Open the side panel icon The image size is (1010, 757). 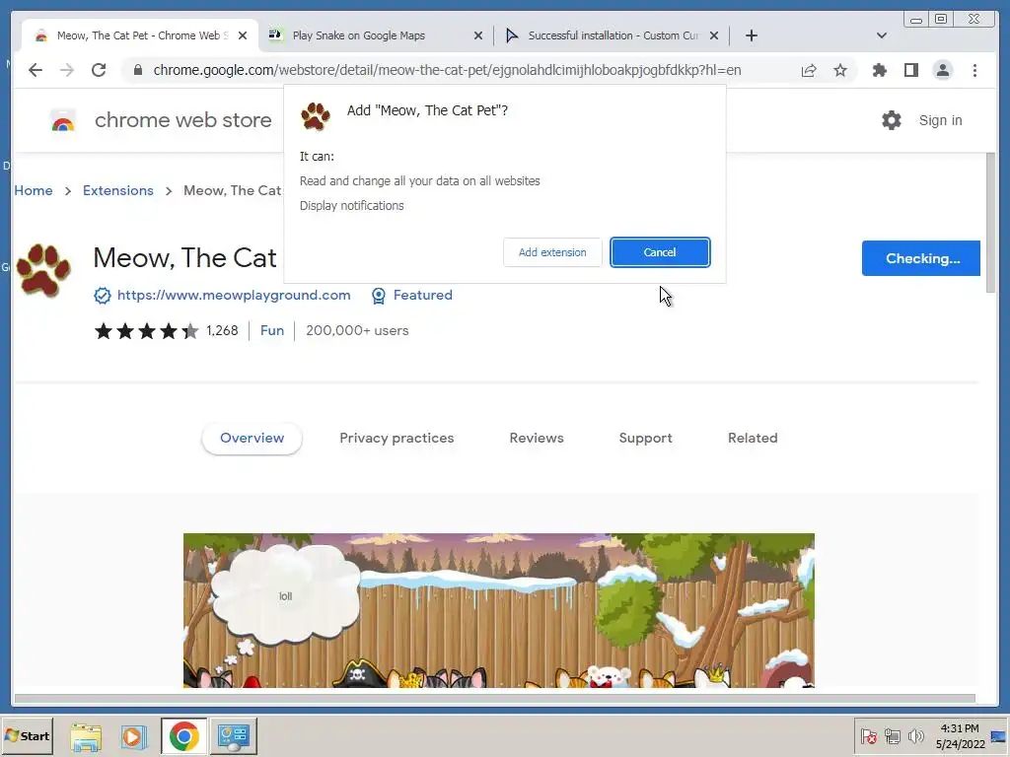pos(910,70)
